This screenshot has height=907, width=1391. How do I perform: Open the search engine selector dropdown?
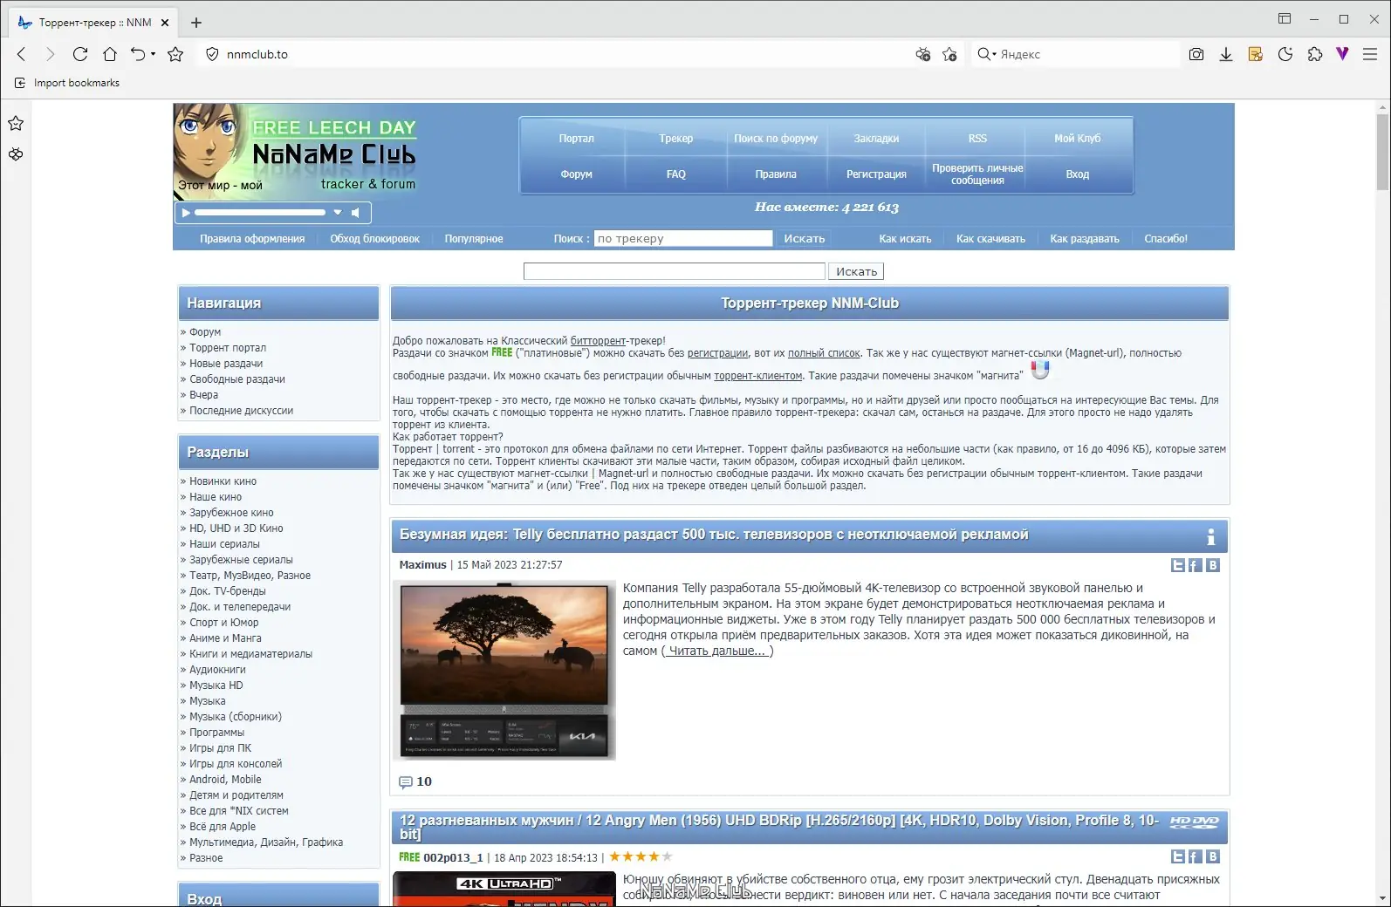(x=987, y=54)
